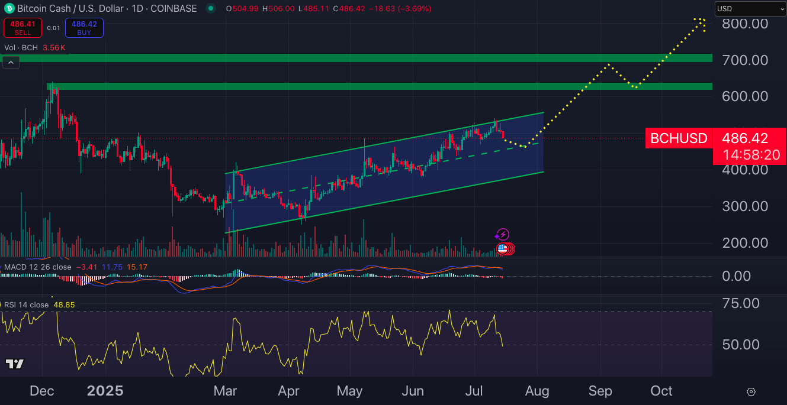
Task: Select the RSI 14 close indicator legend
Action: click(x=27, y=304)
